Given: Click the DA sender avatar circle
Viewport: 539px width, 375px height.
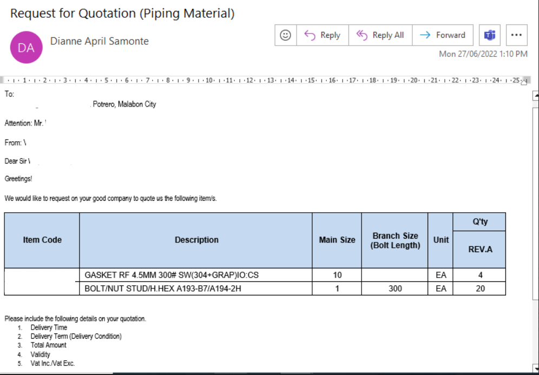Looking at the screenshot, I should point(26,47).
